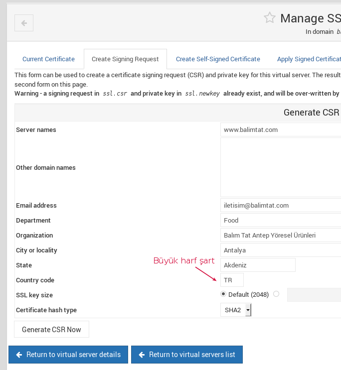This screenshot has height=370, width=341.
Task: Click the Organization input field
Action: [x=280, y=235]
